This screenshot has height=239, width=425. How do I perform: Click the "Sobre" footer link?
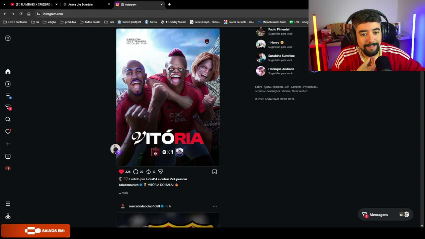pyautogui.click(x=258, y=87)
